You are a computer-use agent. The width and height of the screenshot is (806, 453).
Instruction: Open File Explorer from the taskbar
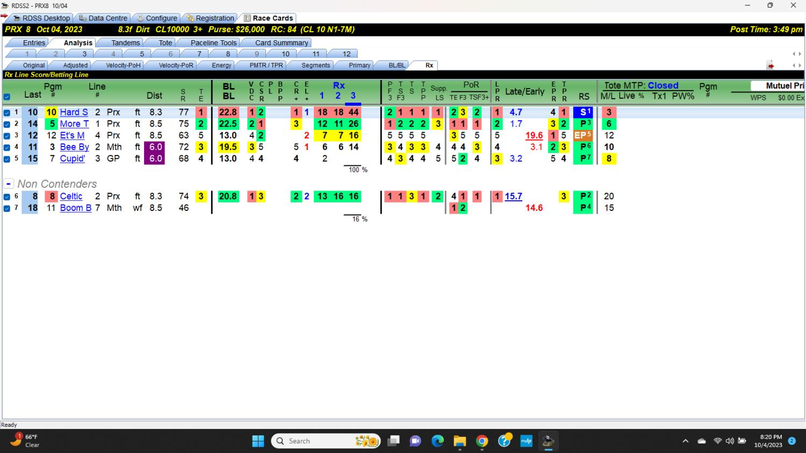point(459,441)
